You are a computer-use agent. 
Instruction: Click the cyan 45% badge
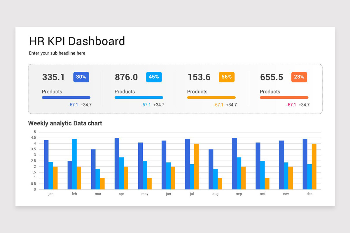pyautogui.click(x=154, y=77)
